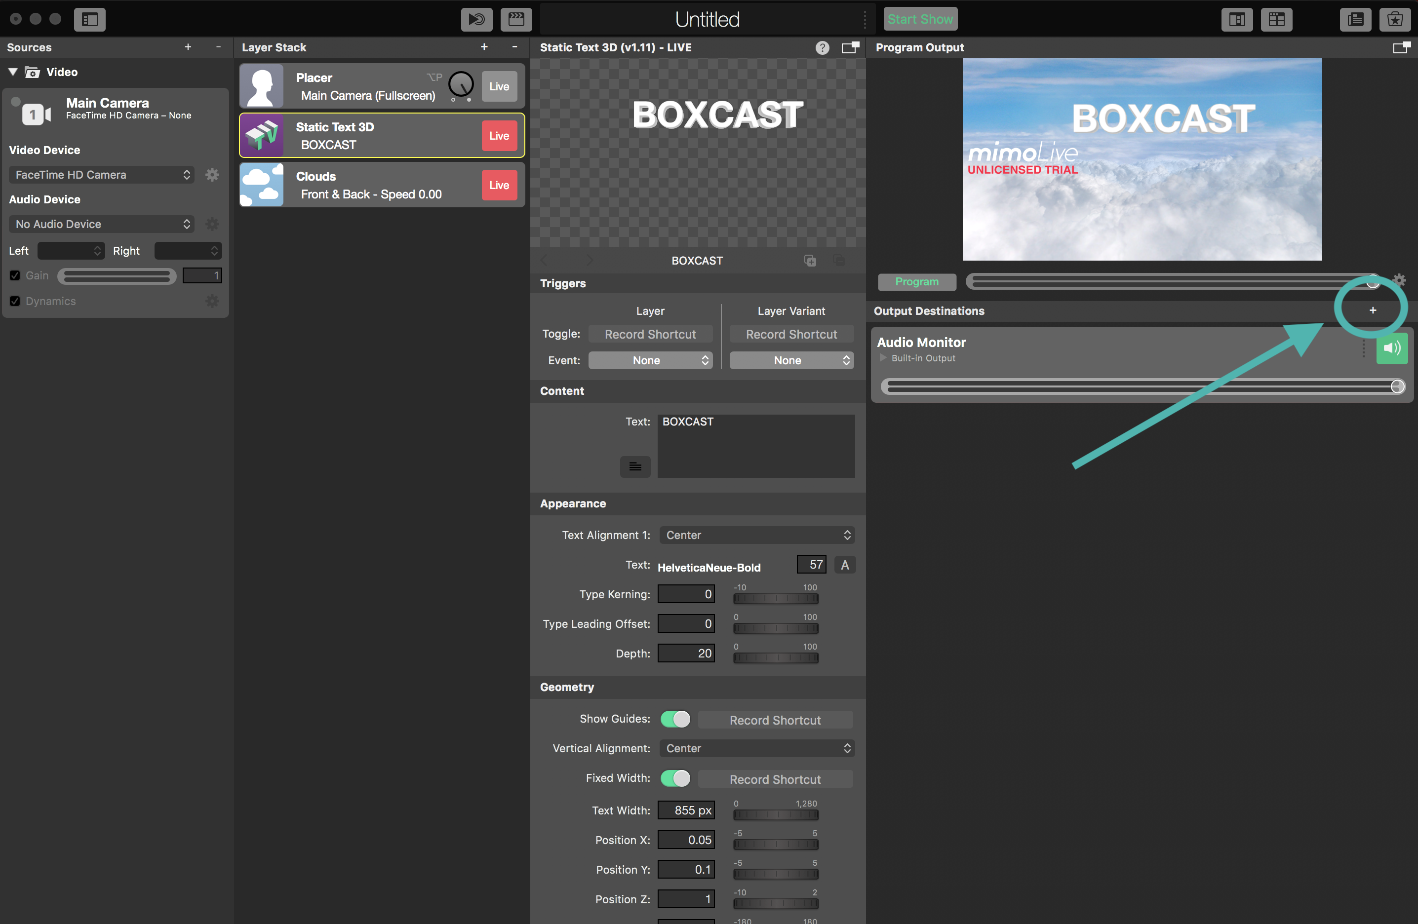Uncheck the Gain checkbox
The height and width of the screenshot is (924, 1418).
[15, 275]
